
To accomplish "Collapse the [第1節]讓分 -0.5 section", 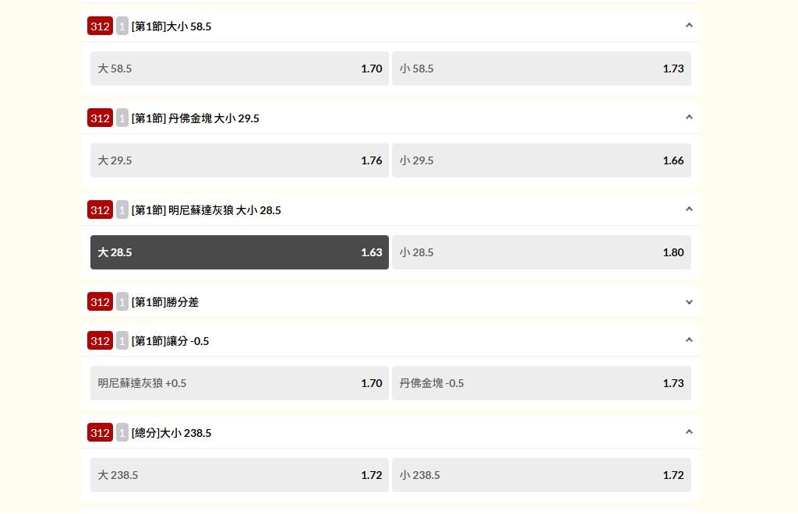I will pyautogui.click(x=689, y=340).
